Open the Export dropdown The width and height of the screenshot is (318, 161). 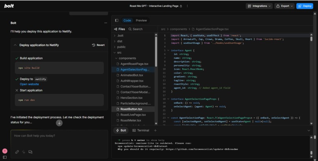coord(285,6)
